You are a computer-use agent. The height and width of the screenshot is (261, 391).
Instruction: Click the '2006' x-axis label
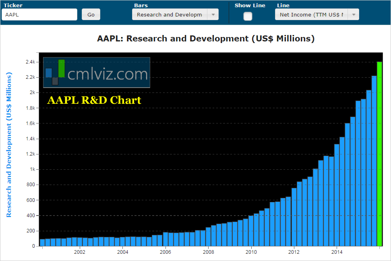[166, 252]
